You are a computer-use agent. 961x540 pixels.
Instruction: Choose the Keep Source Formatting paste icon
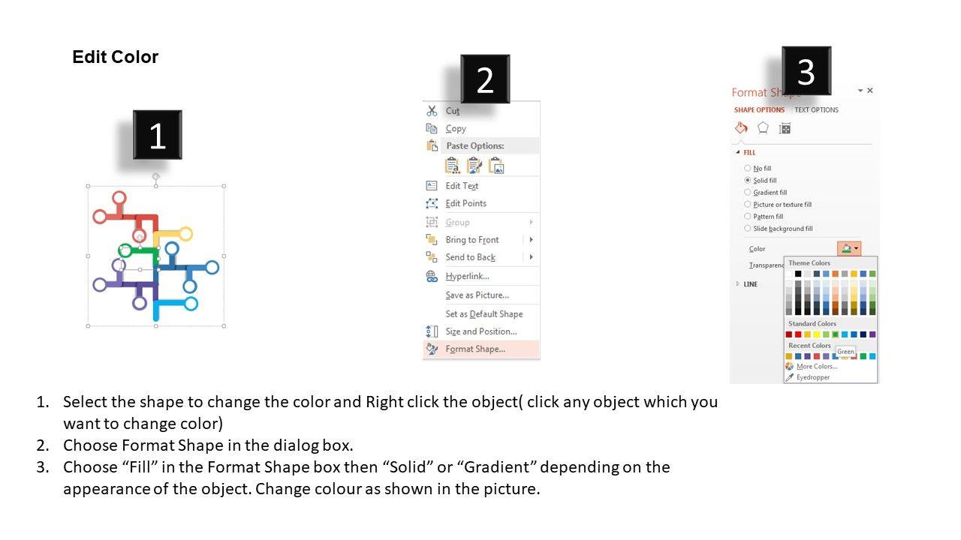tap(474, 166)
